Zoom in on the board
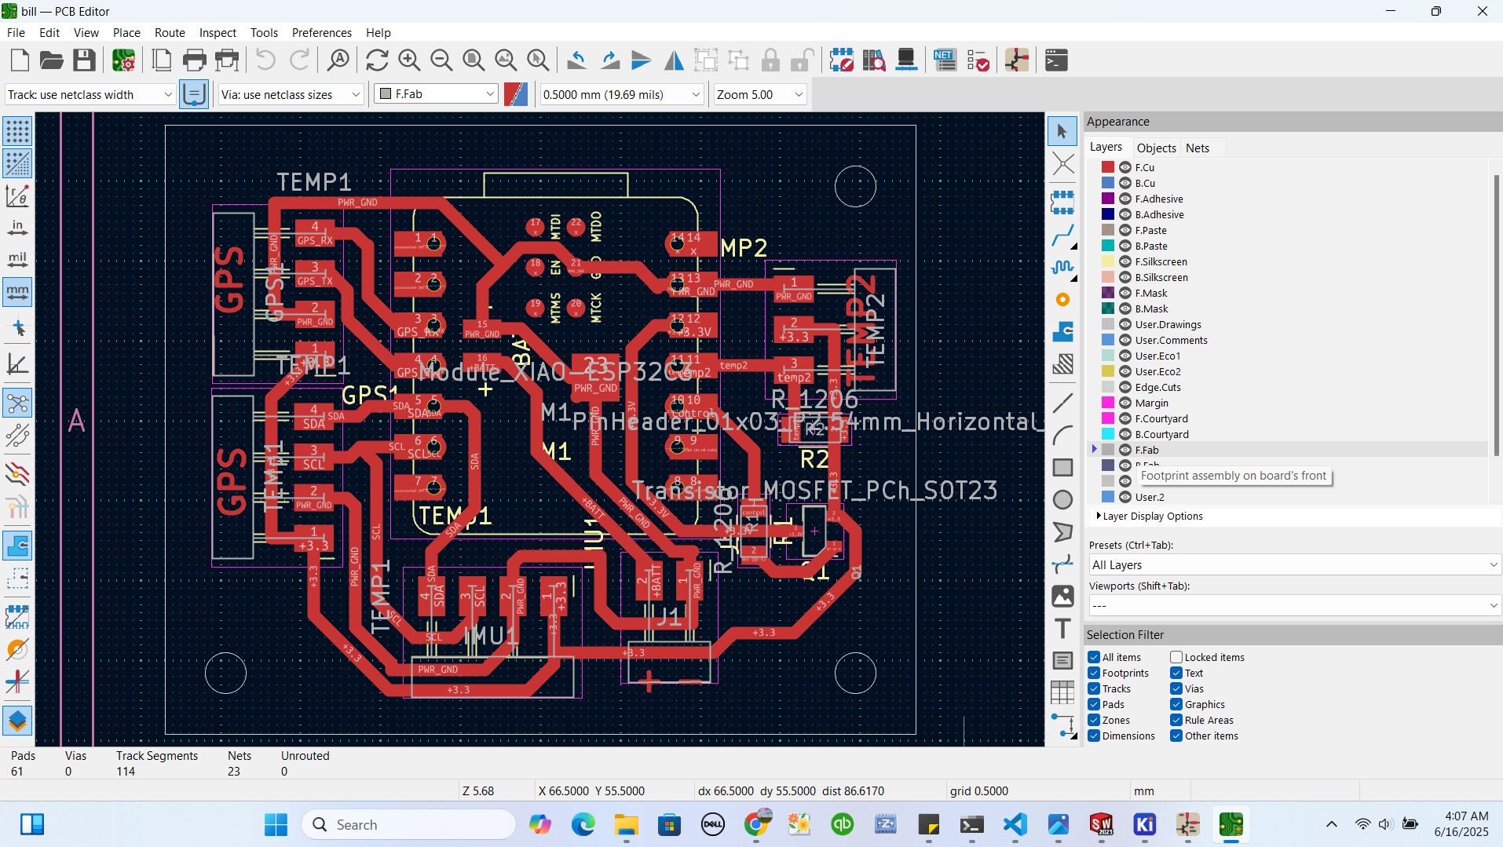Screen dimensions: 1503x847 409,60
